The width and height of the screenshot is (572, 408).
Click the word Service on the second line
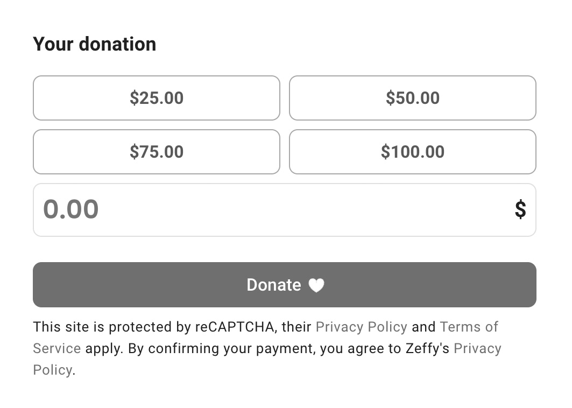tap(57, 348)
